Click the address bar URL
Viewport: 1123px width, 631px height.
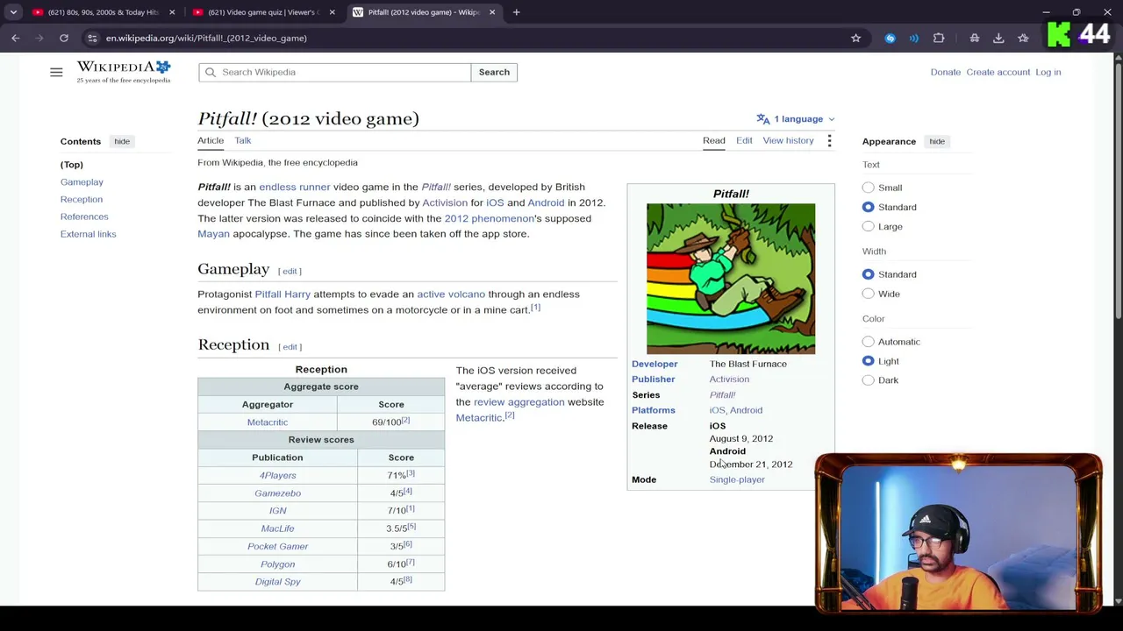pos(206,38)
